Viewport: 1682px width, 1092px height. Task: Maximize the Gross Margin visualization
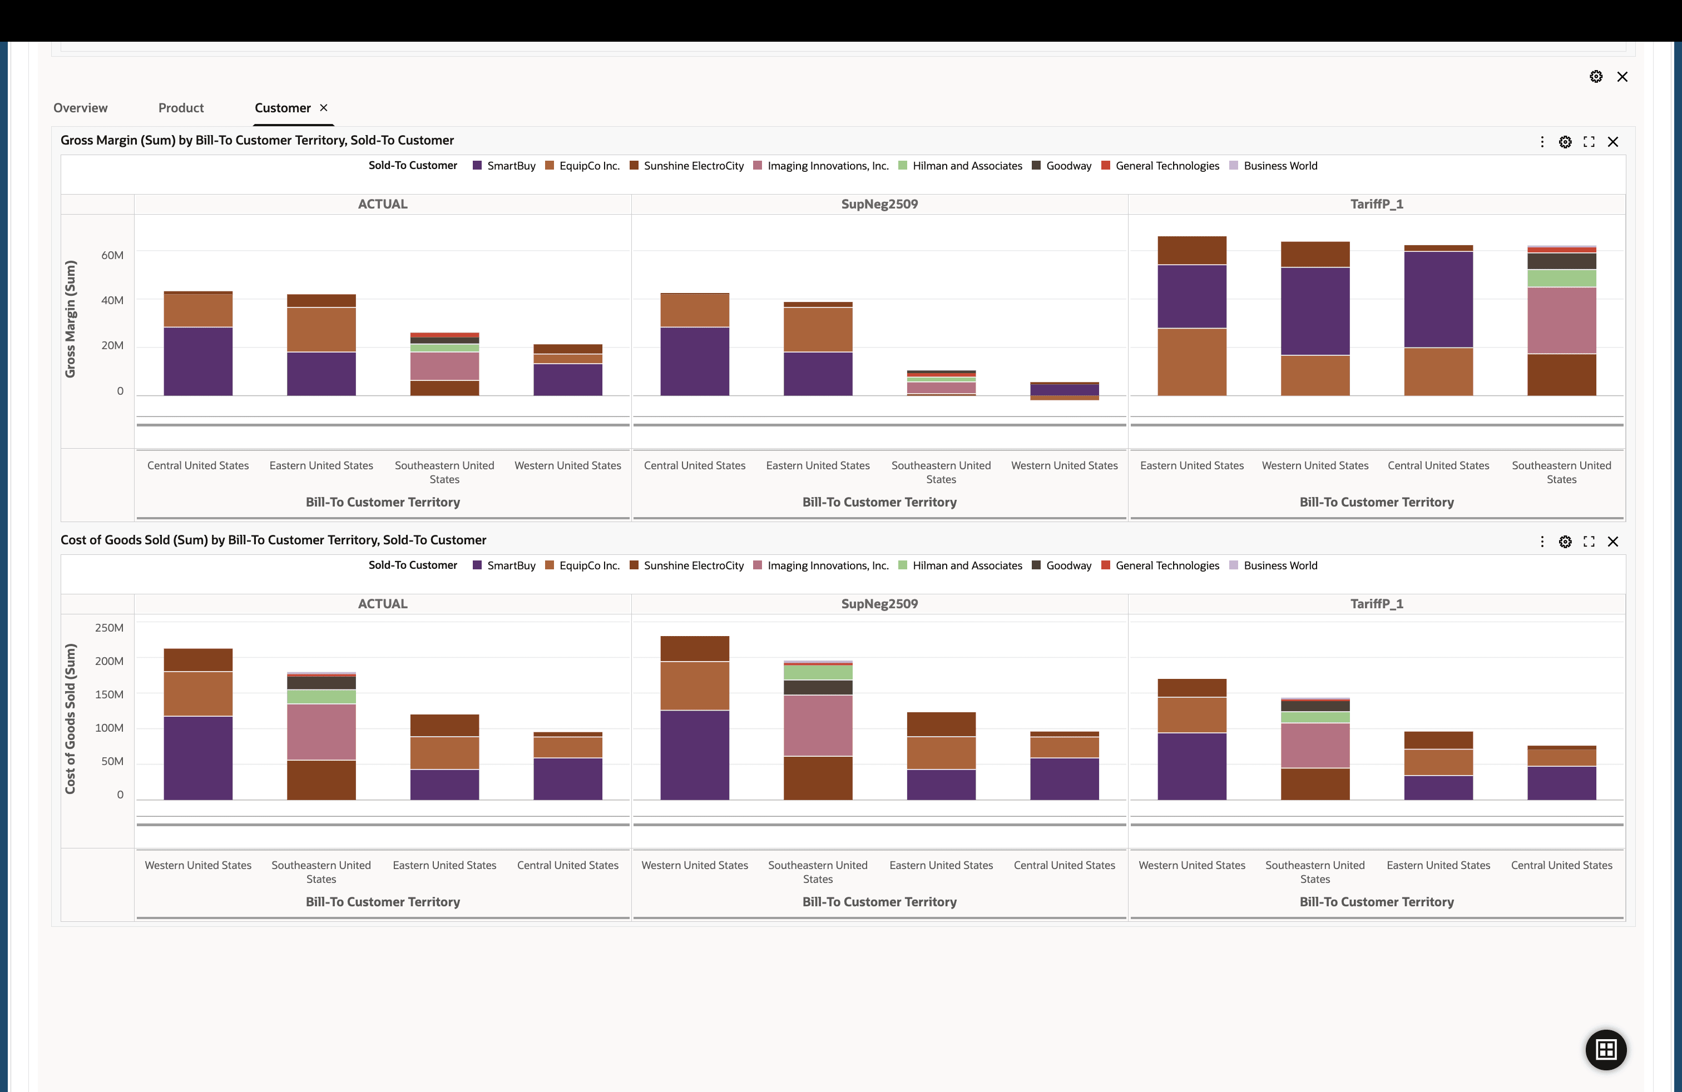[x=1590, y=141]
